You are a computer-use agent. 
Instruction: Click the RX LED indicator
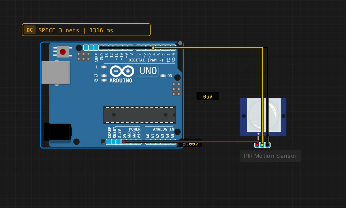104,80
